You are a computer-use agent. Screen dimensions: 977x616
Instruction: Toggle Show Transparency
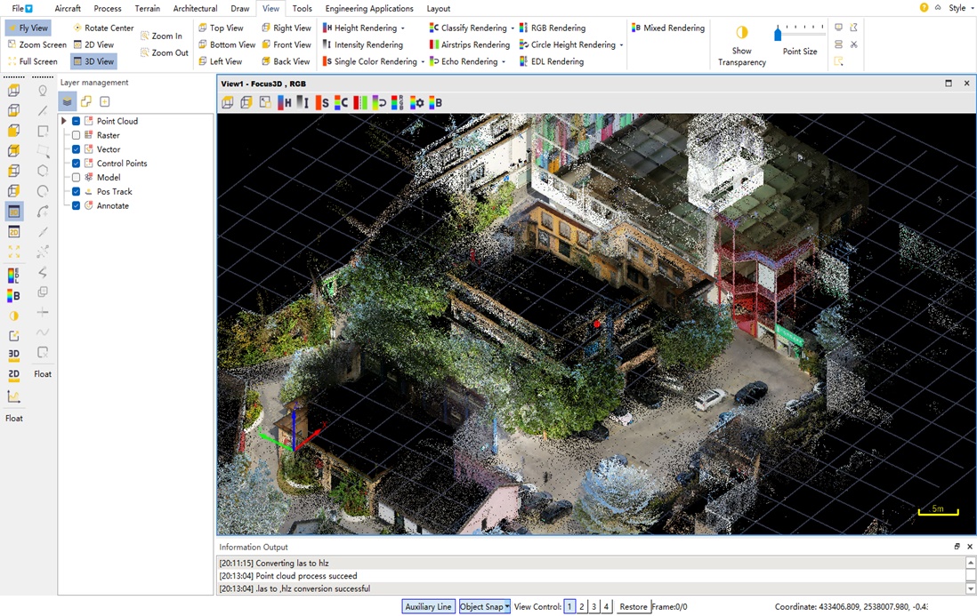click(741, 45)
